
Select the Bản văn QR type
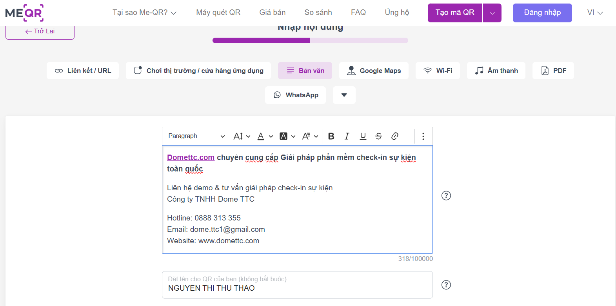coord(305,71)
